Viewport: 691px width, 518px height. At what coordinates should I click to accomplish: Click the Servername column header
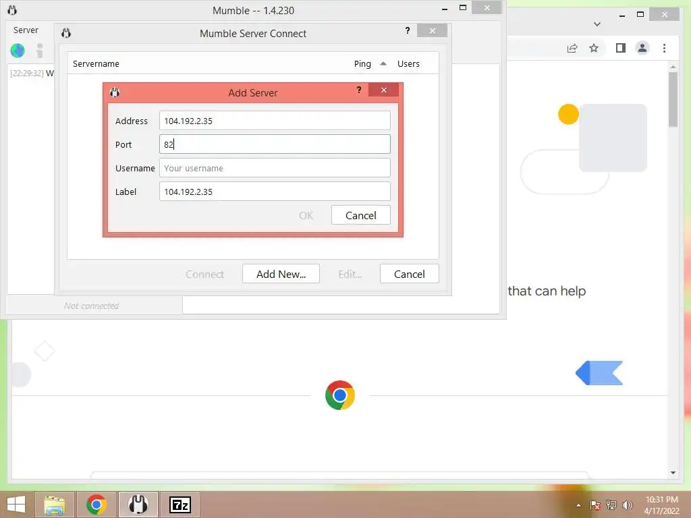coord(96,64)
